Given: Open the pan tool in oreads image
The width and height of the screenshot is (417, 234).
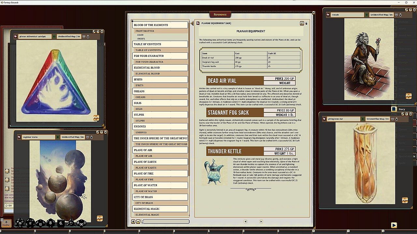Looking at the screenshot, I should point(409,96).
